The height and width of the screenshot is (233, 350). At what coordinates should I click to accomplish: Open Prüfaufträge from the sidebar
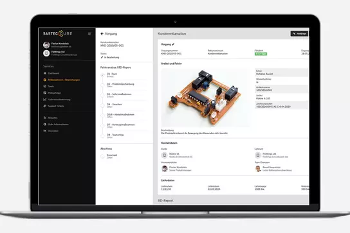54,93
